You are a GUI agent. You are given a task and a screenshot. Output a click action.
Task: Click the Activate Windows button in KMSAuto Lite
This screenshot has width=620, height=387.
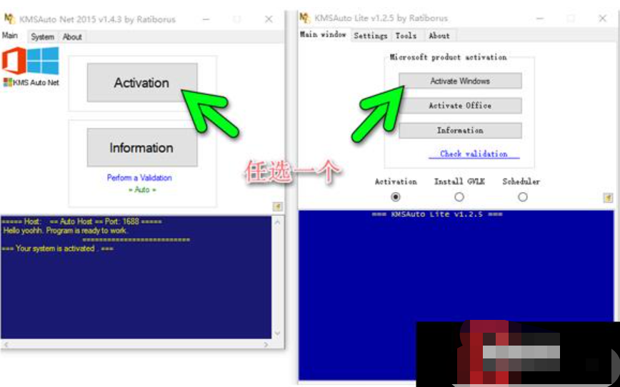pos(460,81)
